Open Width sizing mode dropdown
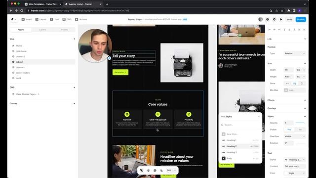Image resolution: width=316 pixels, height=178 pixels. [x=301, y=70]
